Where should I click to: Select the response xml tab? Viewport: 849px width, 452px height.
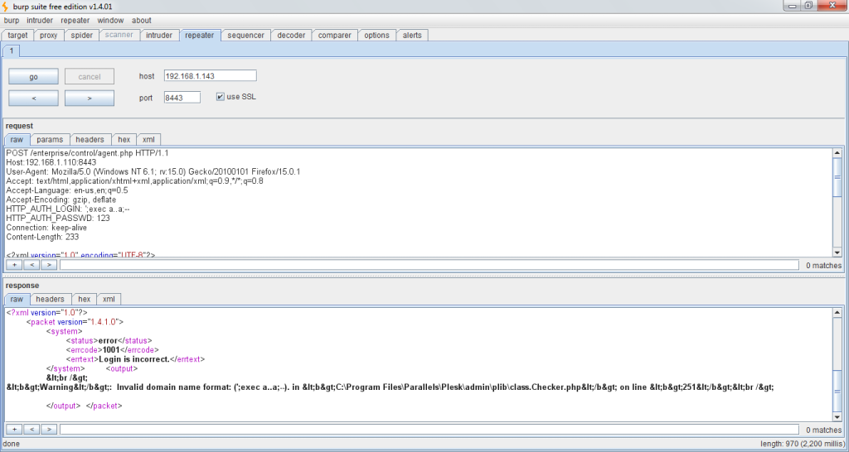pos(109,299)
